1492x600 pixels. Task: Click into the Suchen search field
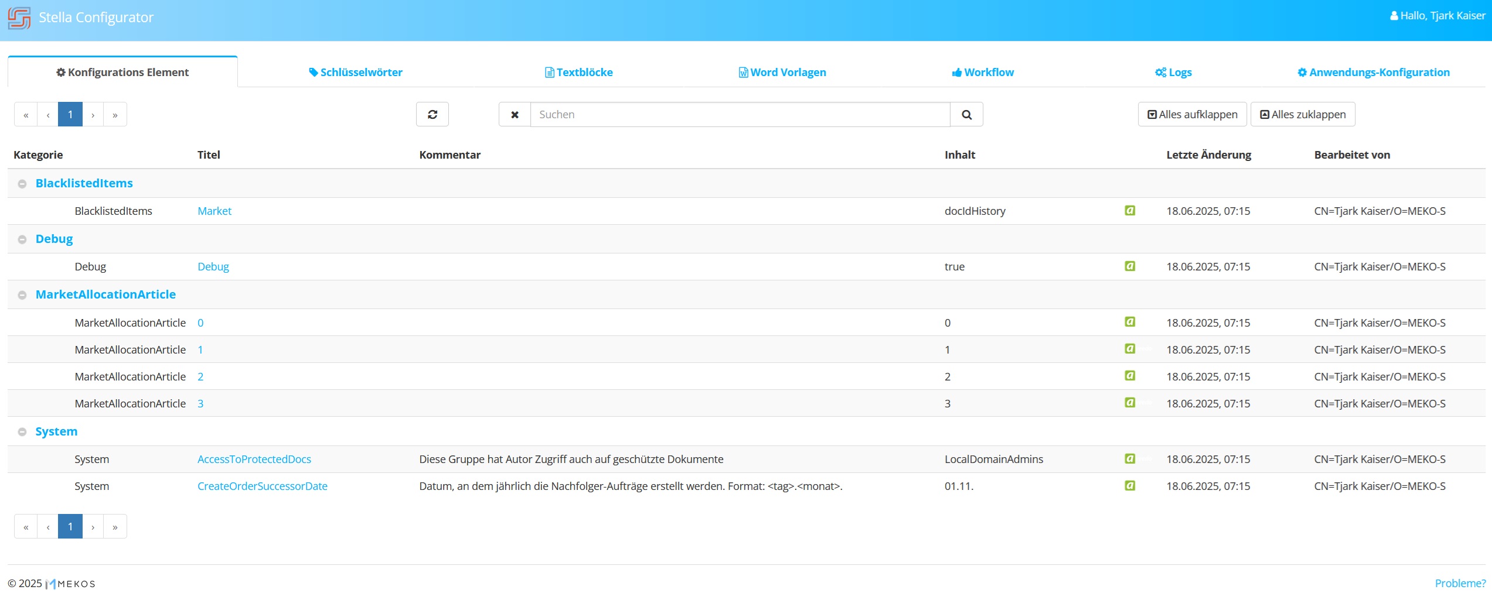pyautogui.click(x=740, y=115)
